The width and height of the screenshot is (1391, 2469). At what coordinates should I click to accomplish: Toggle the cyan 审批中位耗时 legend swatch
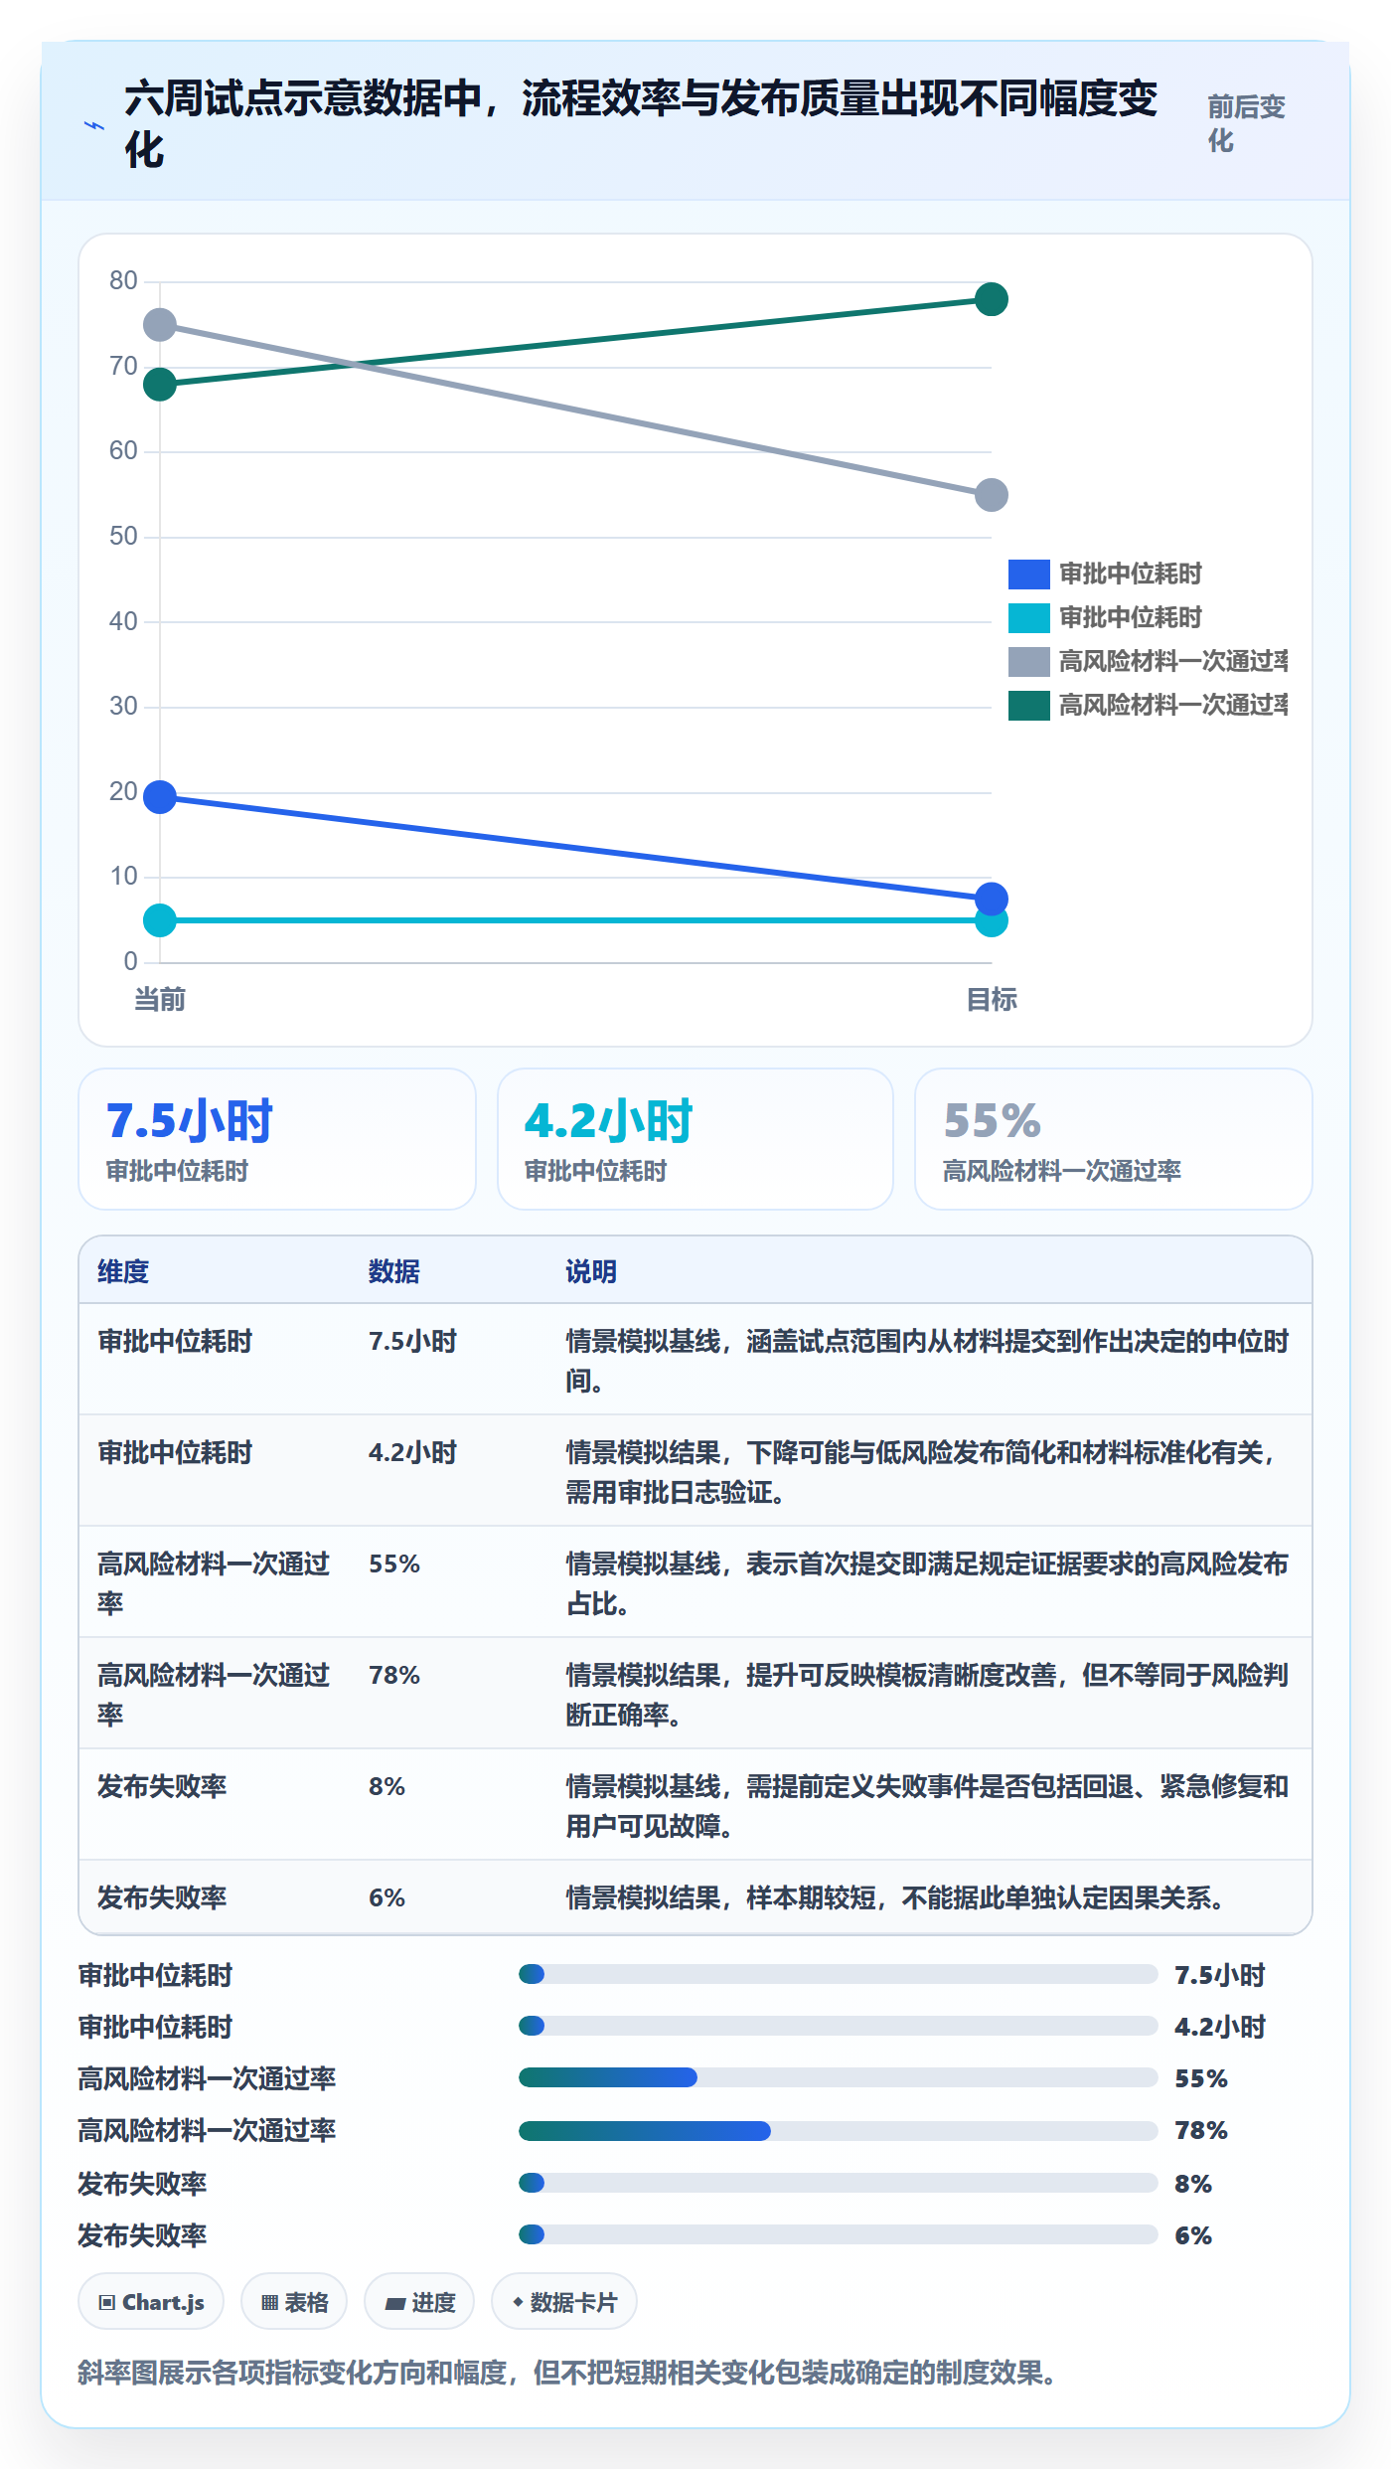pyautogui.click(x=1028, y=617)
